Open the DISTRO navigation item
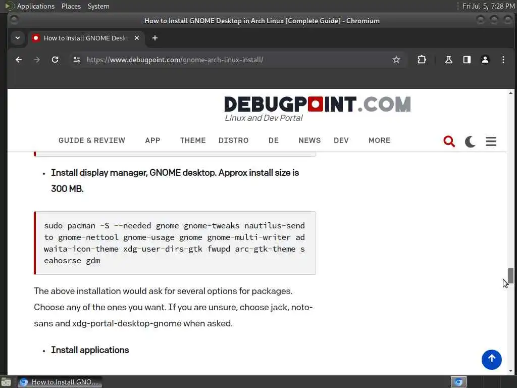Viewport: 517px width, 388px height. 233,140
